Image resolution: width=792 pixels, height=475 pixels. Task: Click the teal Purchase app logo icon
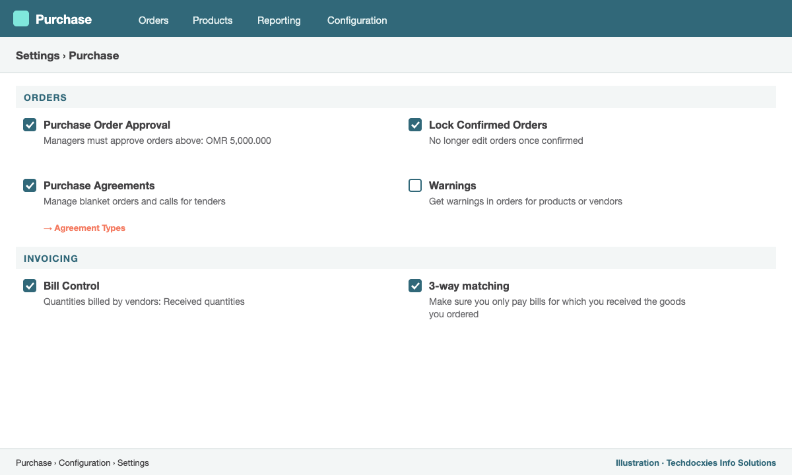[21, 18]
